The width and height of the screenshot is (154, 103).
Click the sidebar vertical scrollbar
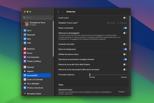click(x=53, y=39)
